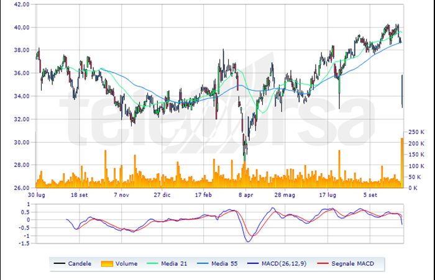Viewport: 435px width, 280px height.
Task: Click the -1,5 MACD axis label
Action: tap(23, 244)
